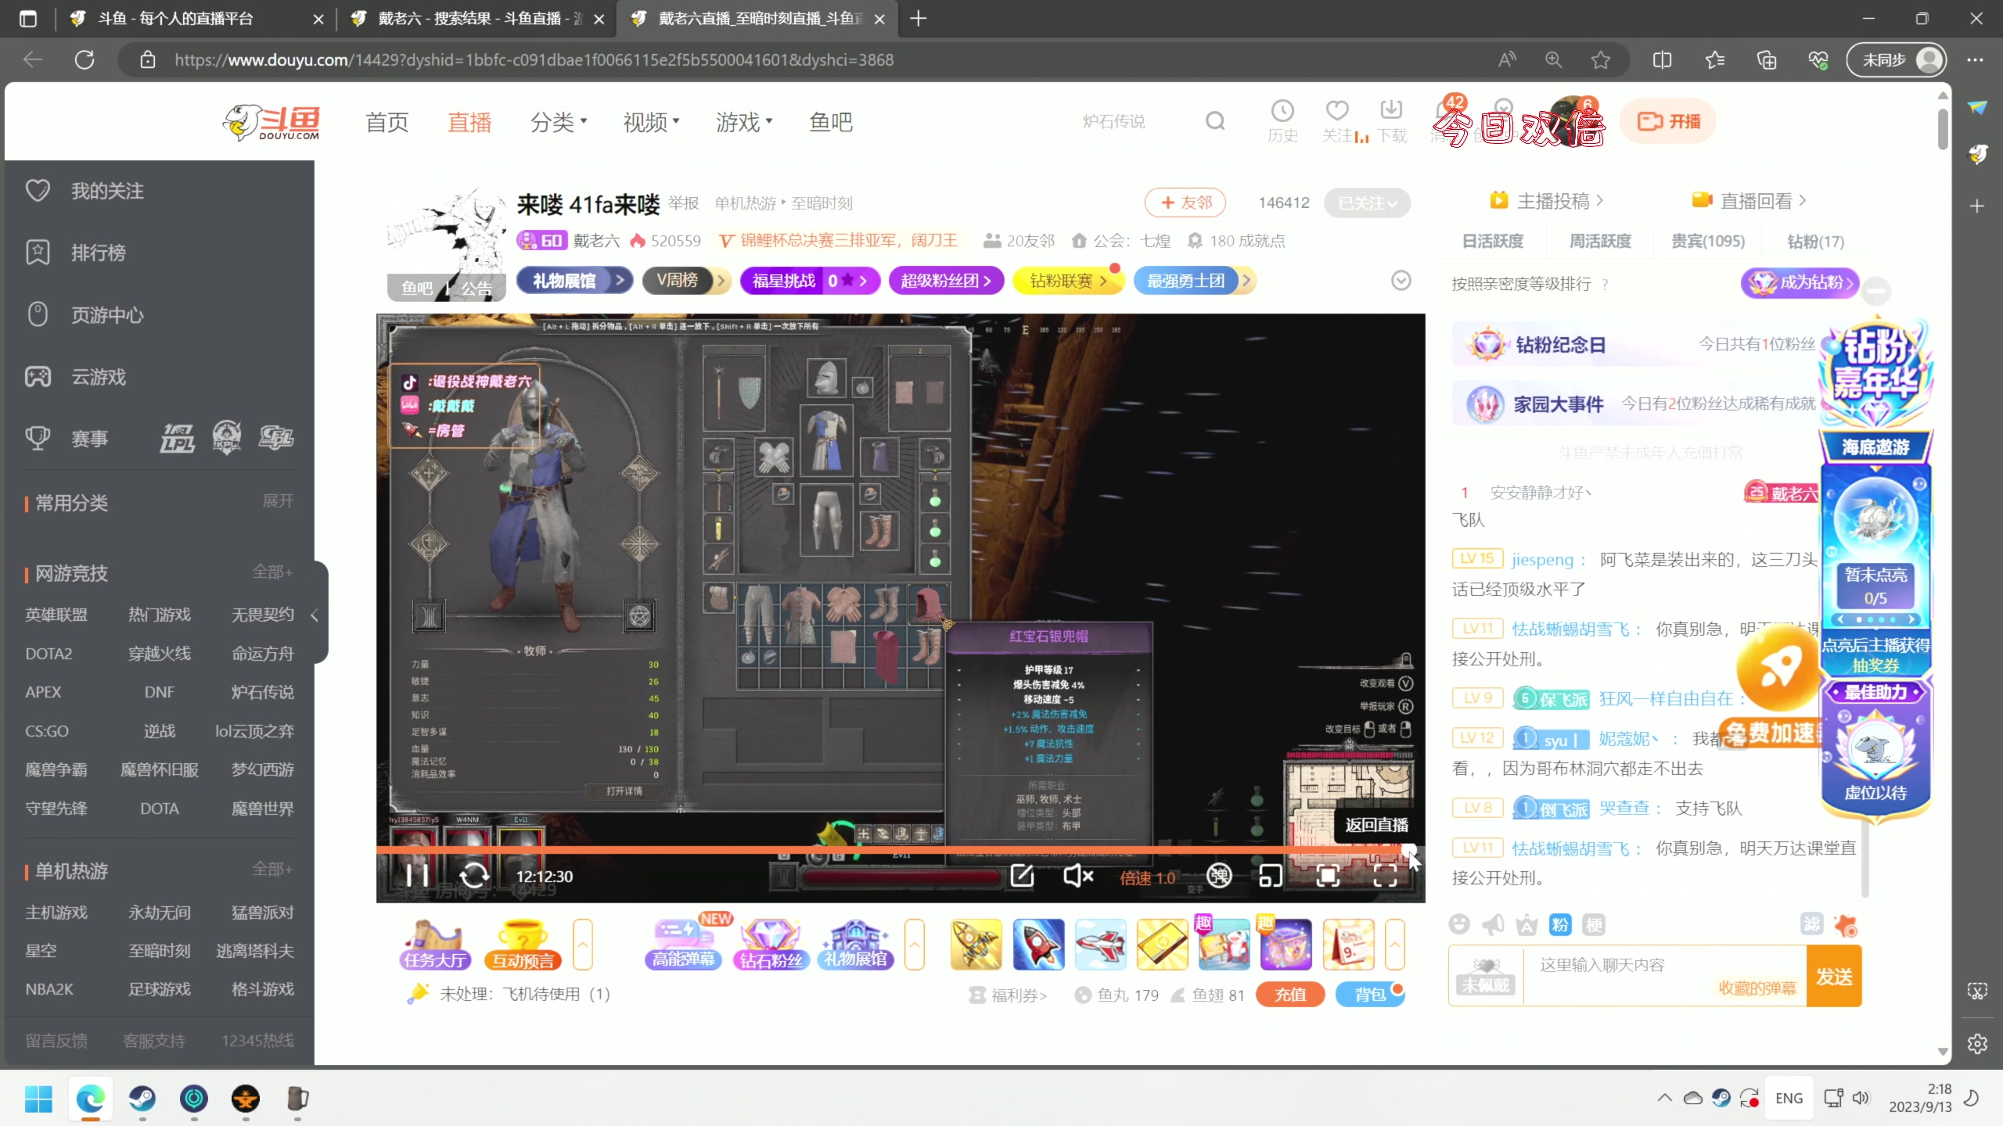The height and width of the screenshot is (1126, 2003).
Task: Click the 开播 start streaming button
Action: pyautogui.click(x=1668, y=121)
